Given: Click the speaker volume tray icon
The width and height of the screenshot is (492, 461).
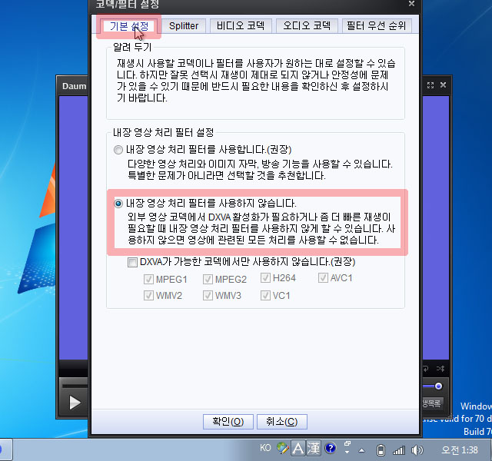Looking at the screenshot, I should coord(417,449).
